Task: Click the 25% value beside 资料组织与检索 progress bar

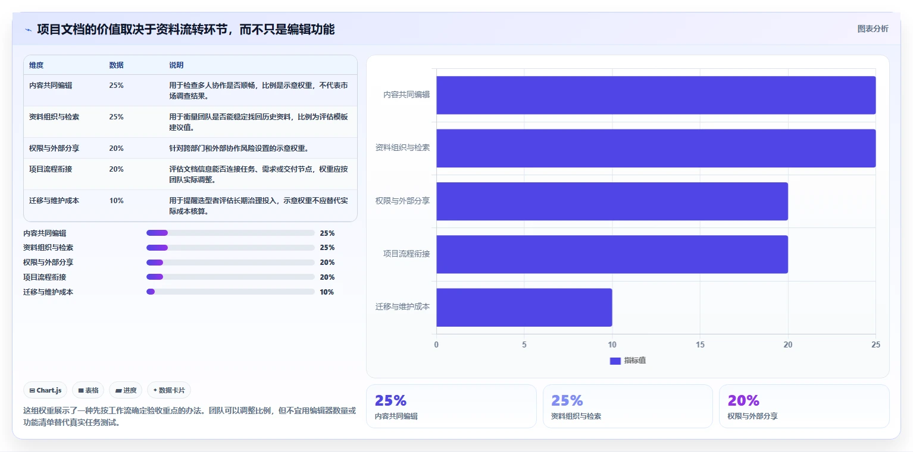Action: pos(327,248)
